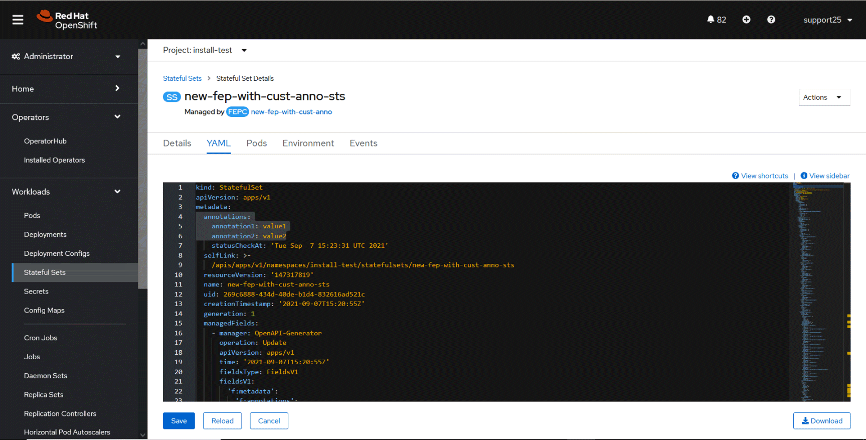Click the 'annotation2: value2' line
866x440 pixels.
pyautogui.click(x=249, y=236)
